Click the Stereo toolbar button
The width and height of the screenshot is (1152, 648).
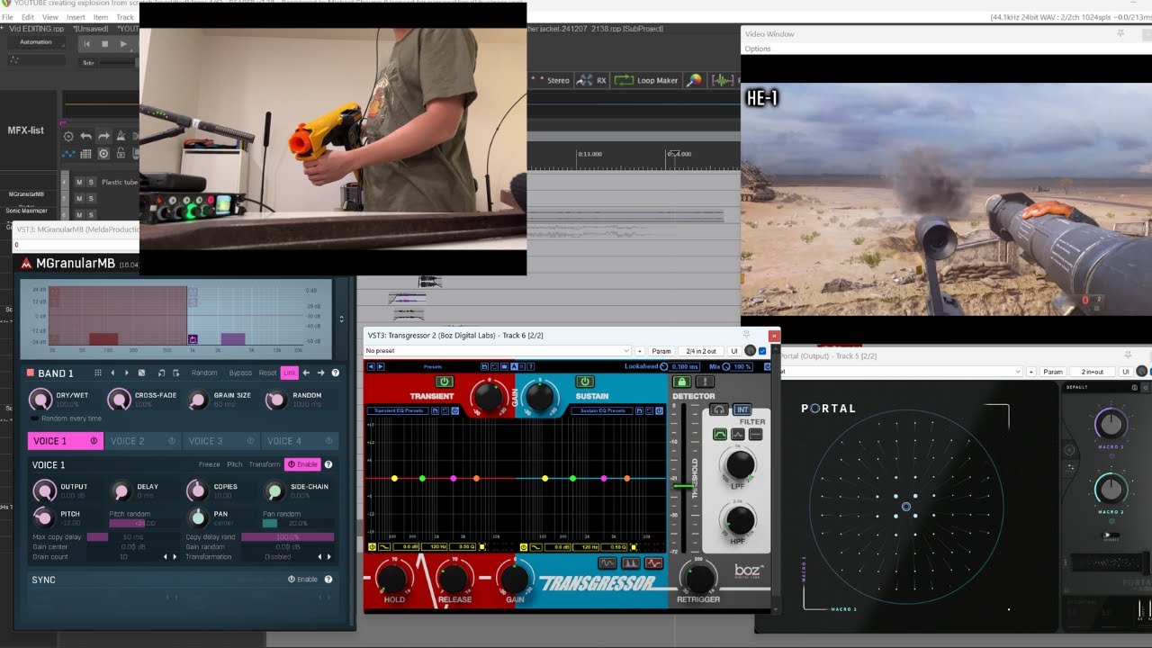(x=550, y=80)
